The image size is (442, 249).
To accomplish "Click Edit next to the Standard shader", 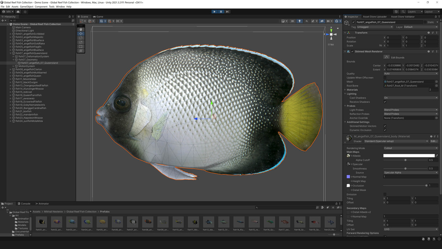I will (x=434, y=141).
